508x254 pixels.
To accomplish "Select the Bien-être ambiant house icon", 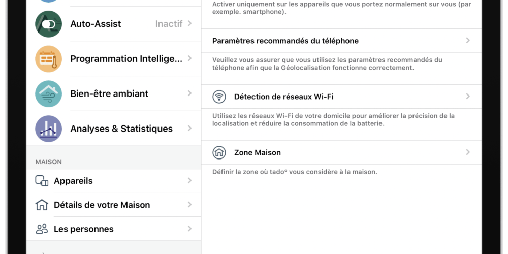I will pos(48,94).
